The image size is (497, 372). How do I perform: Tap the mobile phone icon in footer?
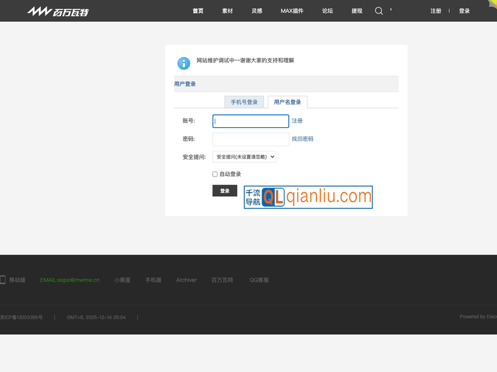pyautogui.click(x=2, y=280)
